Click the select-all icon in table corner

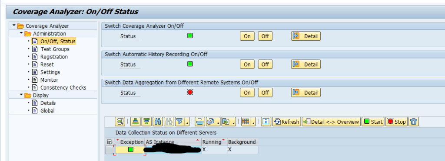coord(109,142)
